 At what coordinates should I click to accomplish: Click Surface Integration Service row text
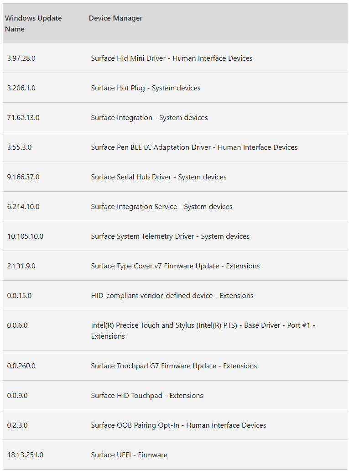point(161,207)
